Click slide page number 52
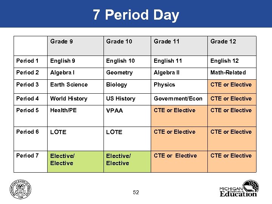272x204 pixels. tap(136, 193)
